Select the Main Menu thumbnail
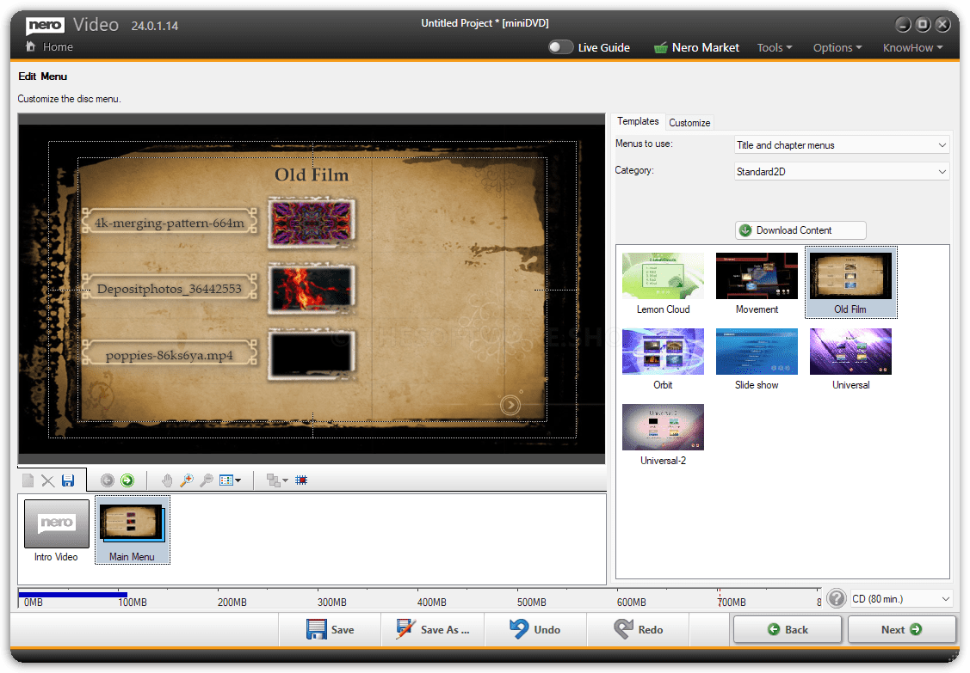Image resolution: width=970 pixels, height=673 pixels. pos(132,530)
